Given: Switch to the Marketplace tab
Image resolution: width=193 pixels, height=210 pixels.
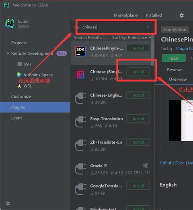Looking at the screenshot, I should (125, 15).
